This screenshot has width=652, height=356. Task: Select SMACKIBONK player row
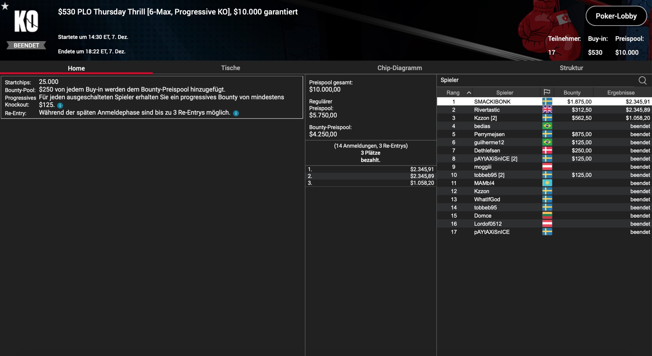492,102
